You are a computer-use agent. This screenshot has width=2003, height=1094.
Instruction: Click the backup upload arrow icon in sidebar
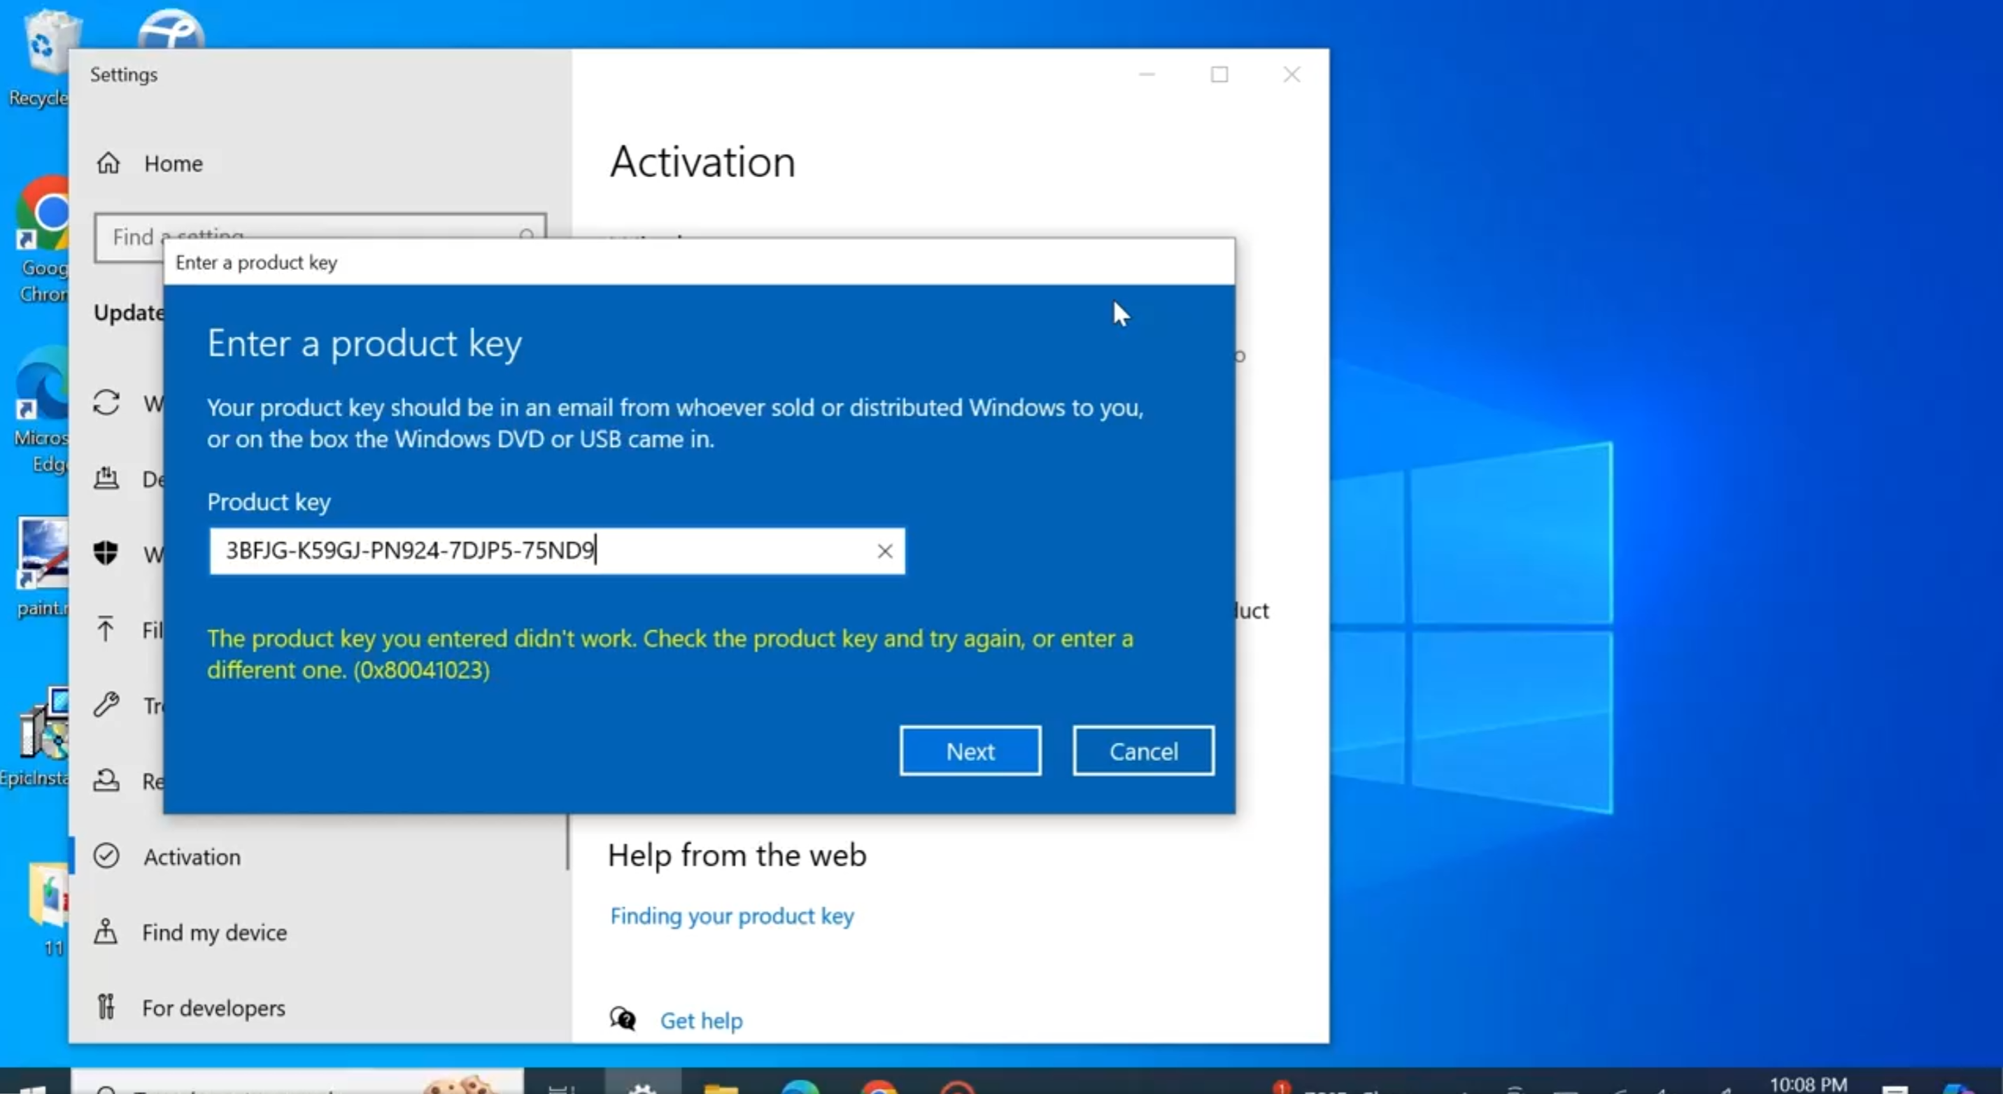point(106,628)
